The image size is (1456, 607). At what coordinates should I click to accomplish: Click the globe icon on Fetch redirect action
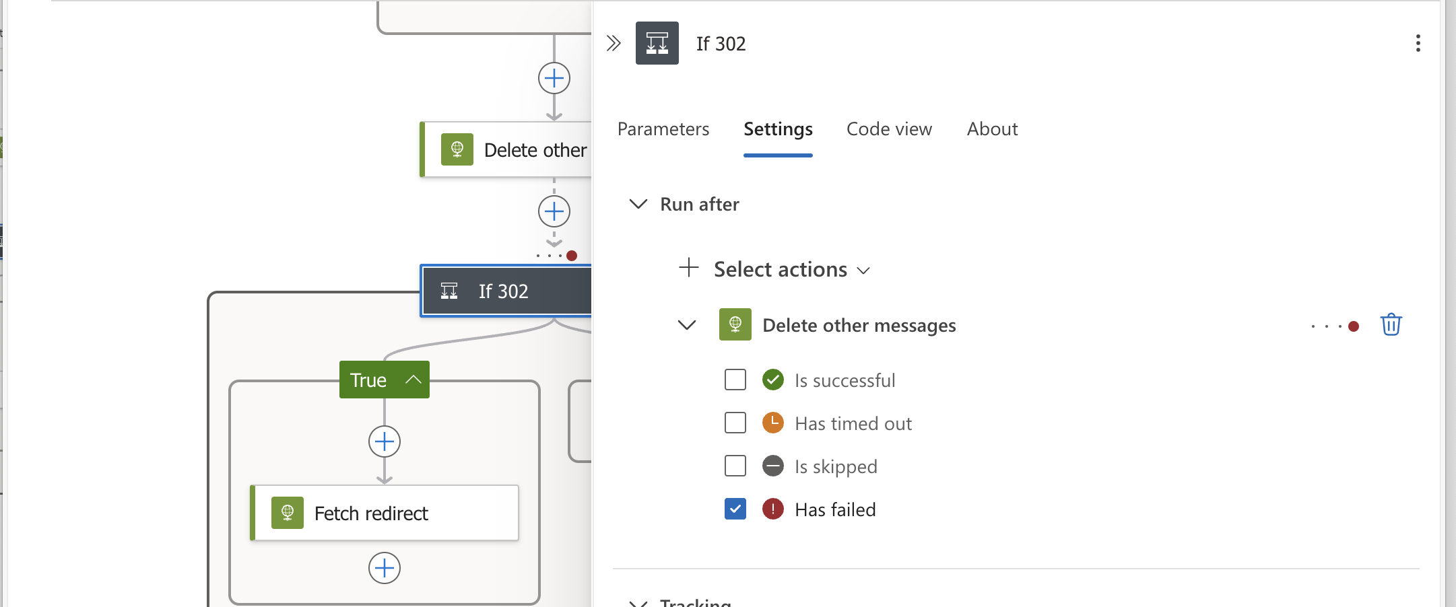pyautogui.click(x=288, y=513)
